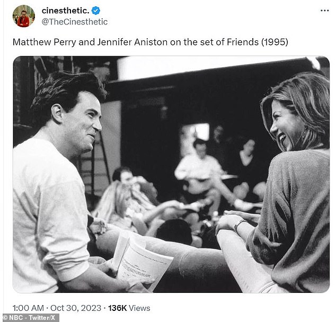Open the @TheCinesthetic handle link

point(75,22)
